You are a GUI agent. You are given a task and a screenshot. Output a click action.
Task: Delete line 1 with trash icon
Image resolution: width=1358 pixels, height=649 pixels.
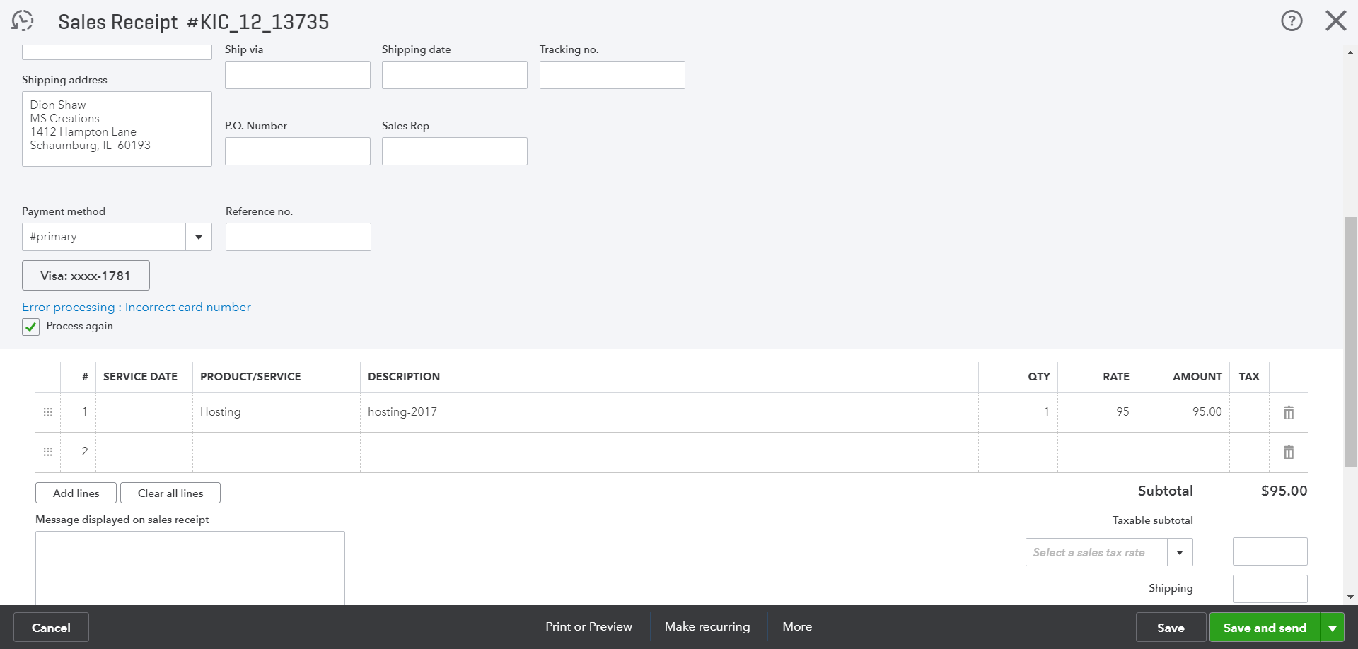1289,413
